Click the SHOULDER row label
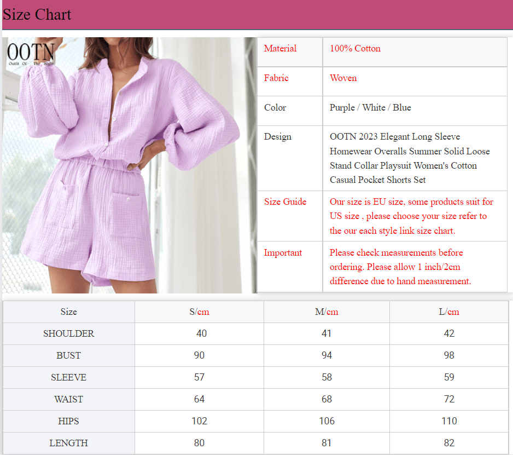The image size is (513, 455). click(69, 333)
